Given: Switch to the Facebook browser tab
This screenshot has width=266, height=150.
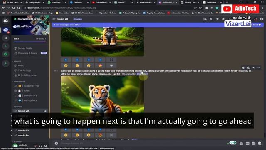Looking at the screenshot, I should 79,2.
